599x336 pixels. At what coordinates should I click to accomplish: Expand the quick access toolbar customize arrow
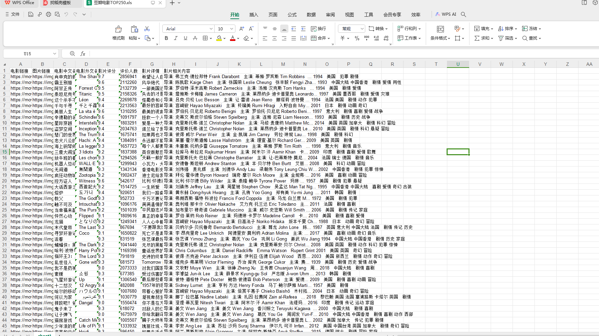click(84, 14)
